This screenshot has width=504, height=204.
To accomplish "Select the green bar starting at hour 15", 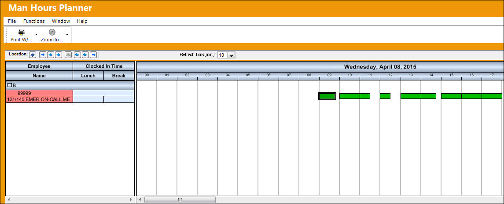I will (471, 96).
